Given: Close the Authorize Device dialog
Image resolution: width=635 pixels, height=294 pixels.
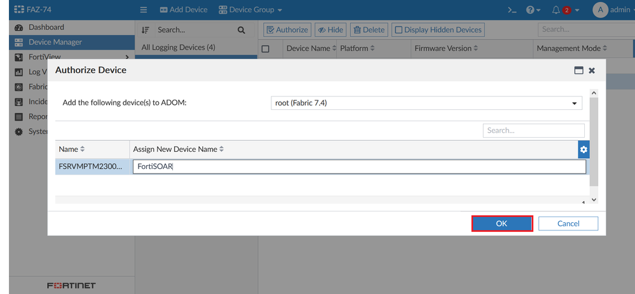Looking at the screenshot, I should (592, 70).
